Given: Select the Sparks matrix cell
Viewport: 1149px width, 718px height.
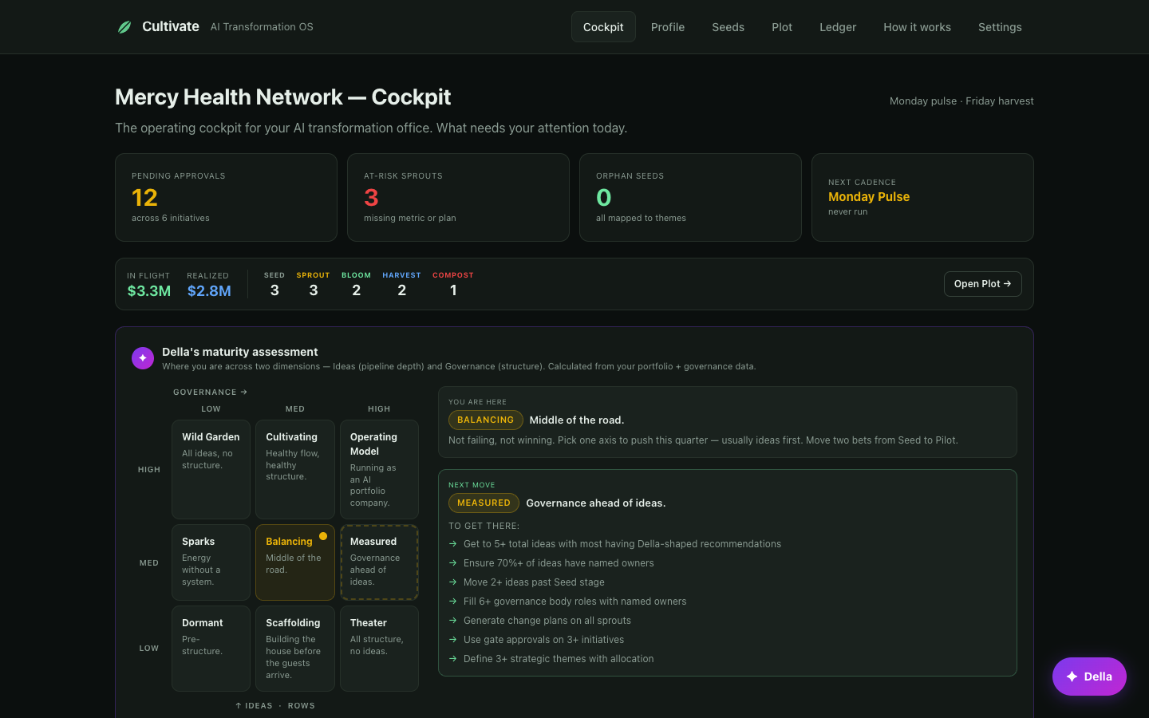Looking at the screenshot, I should (x=211, y=562).
